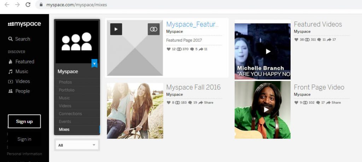Click share arrow beside 17 on Featured Videos
362x162 pixels.
pyautogui.click(x=329, y=39)
